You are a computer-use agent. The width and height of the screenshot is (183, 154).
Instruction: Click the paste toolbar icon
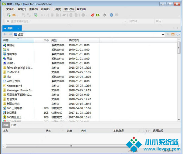[x=76, y=15]
